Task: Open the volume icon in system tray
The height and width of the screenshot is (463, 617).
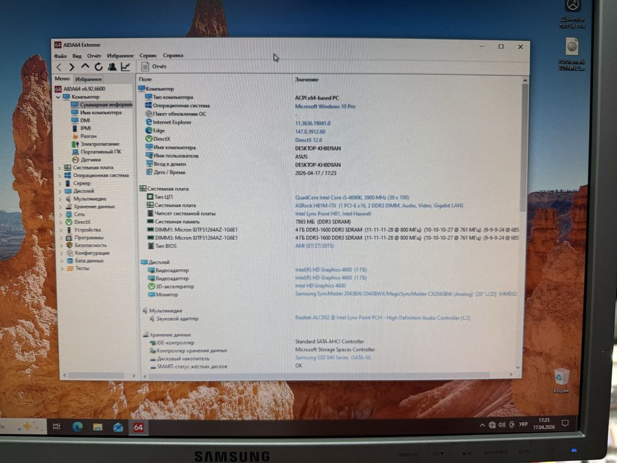Action: pos(501,425)
